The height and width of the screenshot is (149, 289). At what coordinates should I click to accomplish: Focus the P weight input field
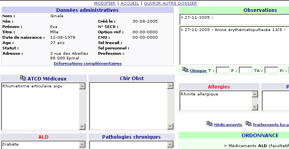245,70
